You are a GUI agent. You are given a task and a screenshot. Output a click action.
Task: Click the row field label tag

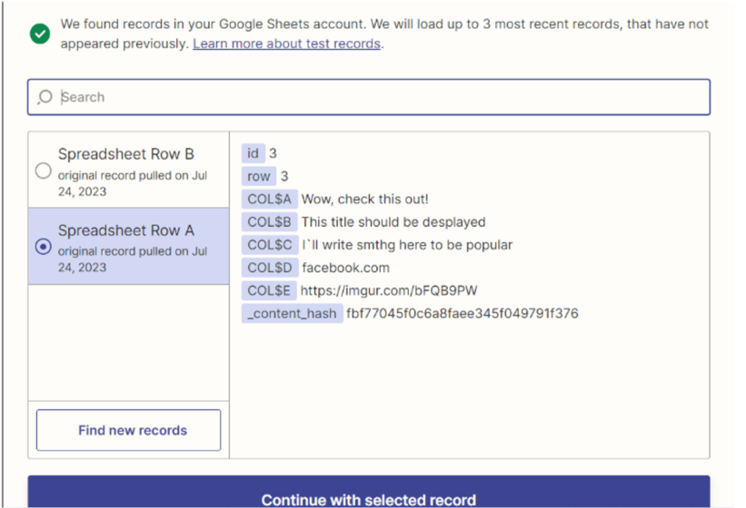pos(258,176)
